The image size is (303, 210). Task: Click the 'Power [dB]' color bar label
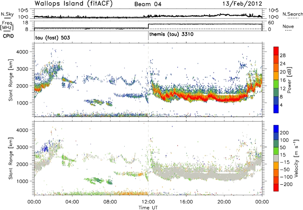(289, 80)
